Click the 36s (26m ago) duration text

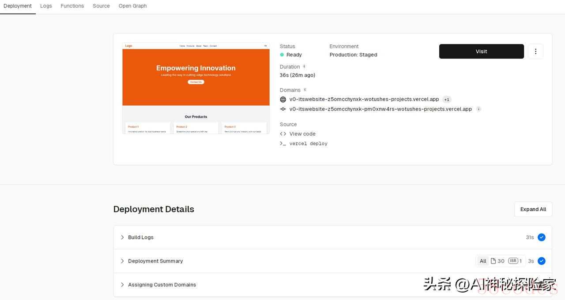(298, 75)
